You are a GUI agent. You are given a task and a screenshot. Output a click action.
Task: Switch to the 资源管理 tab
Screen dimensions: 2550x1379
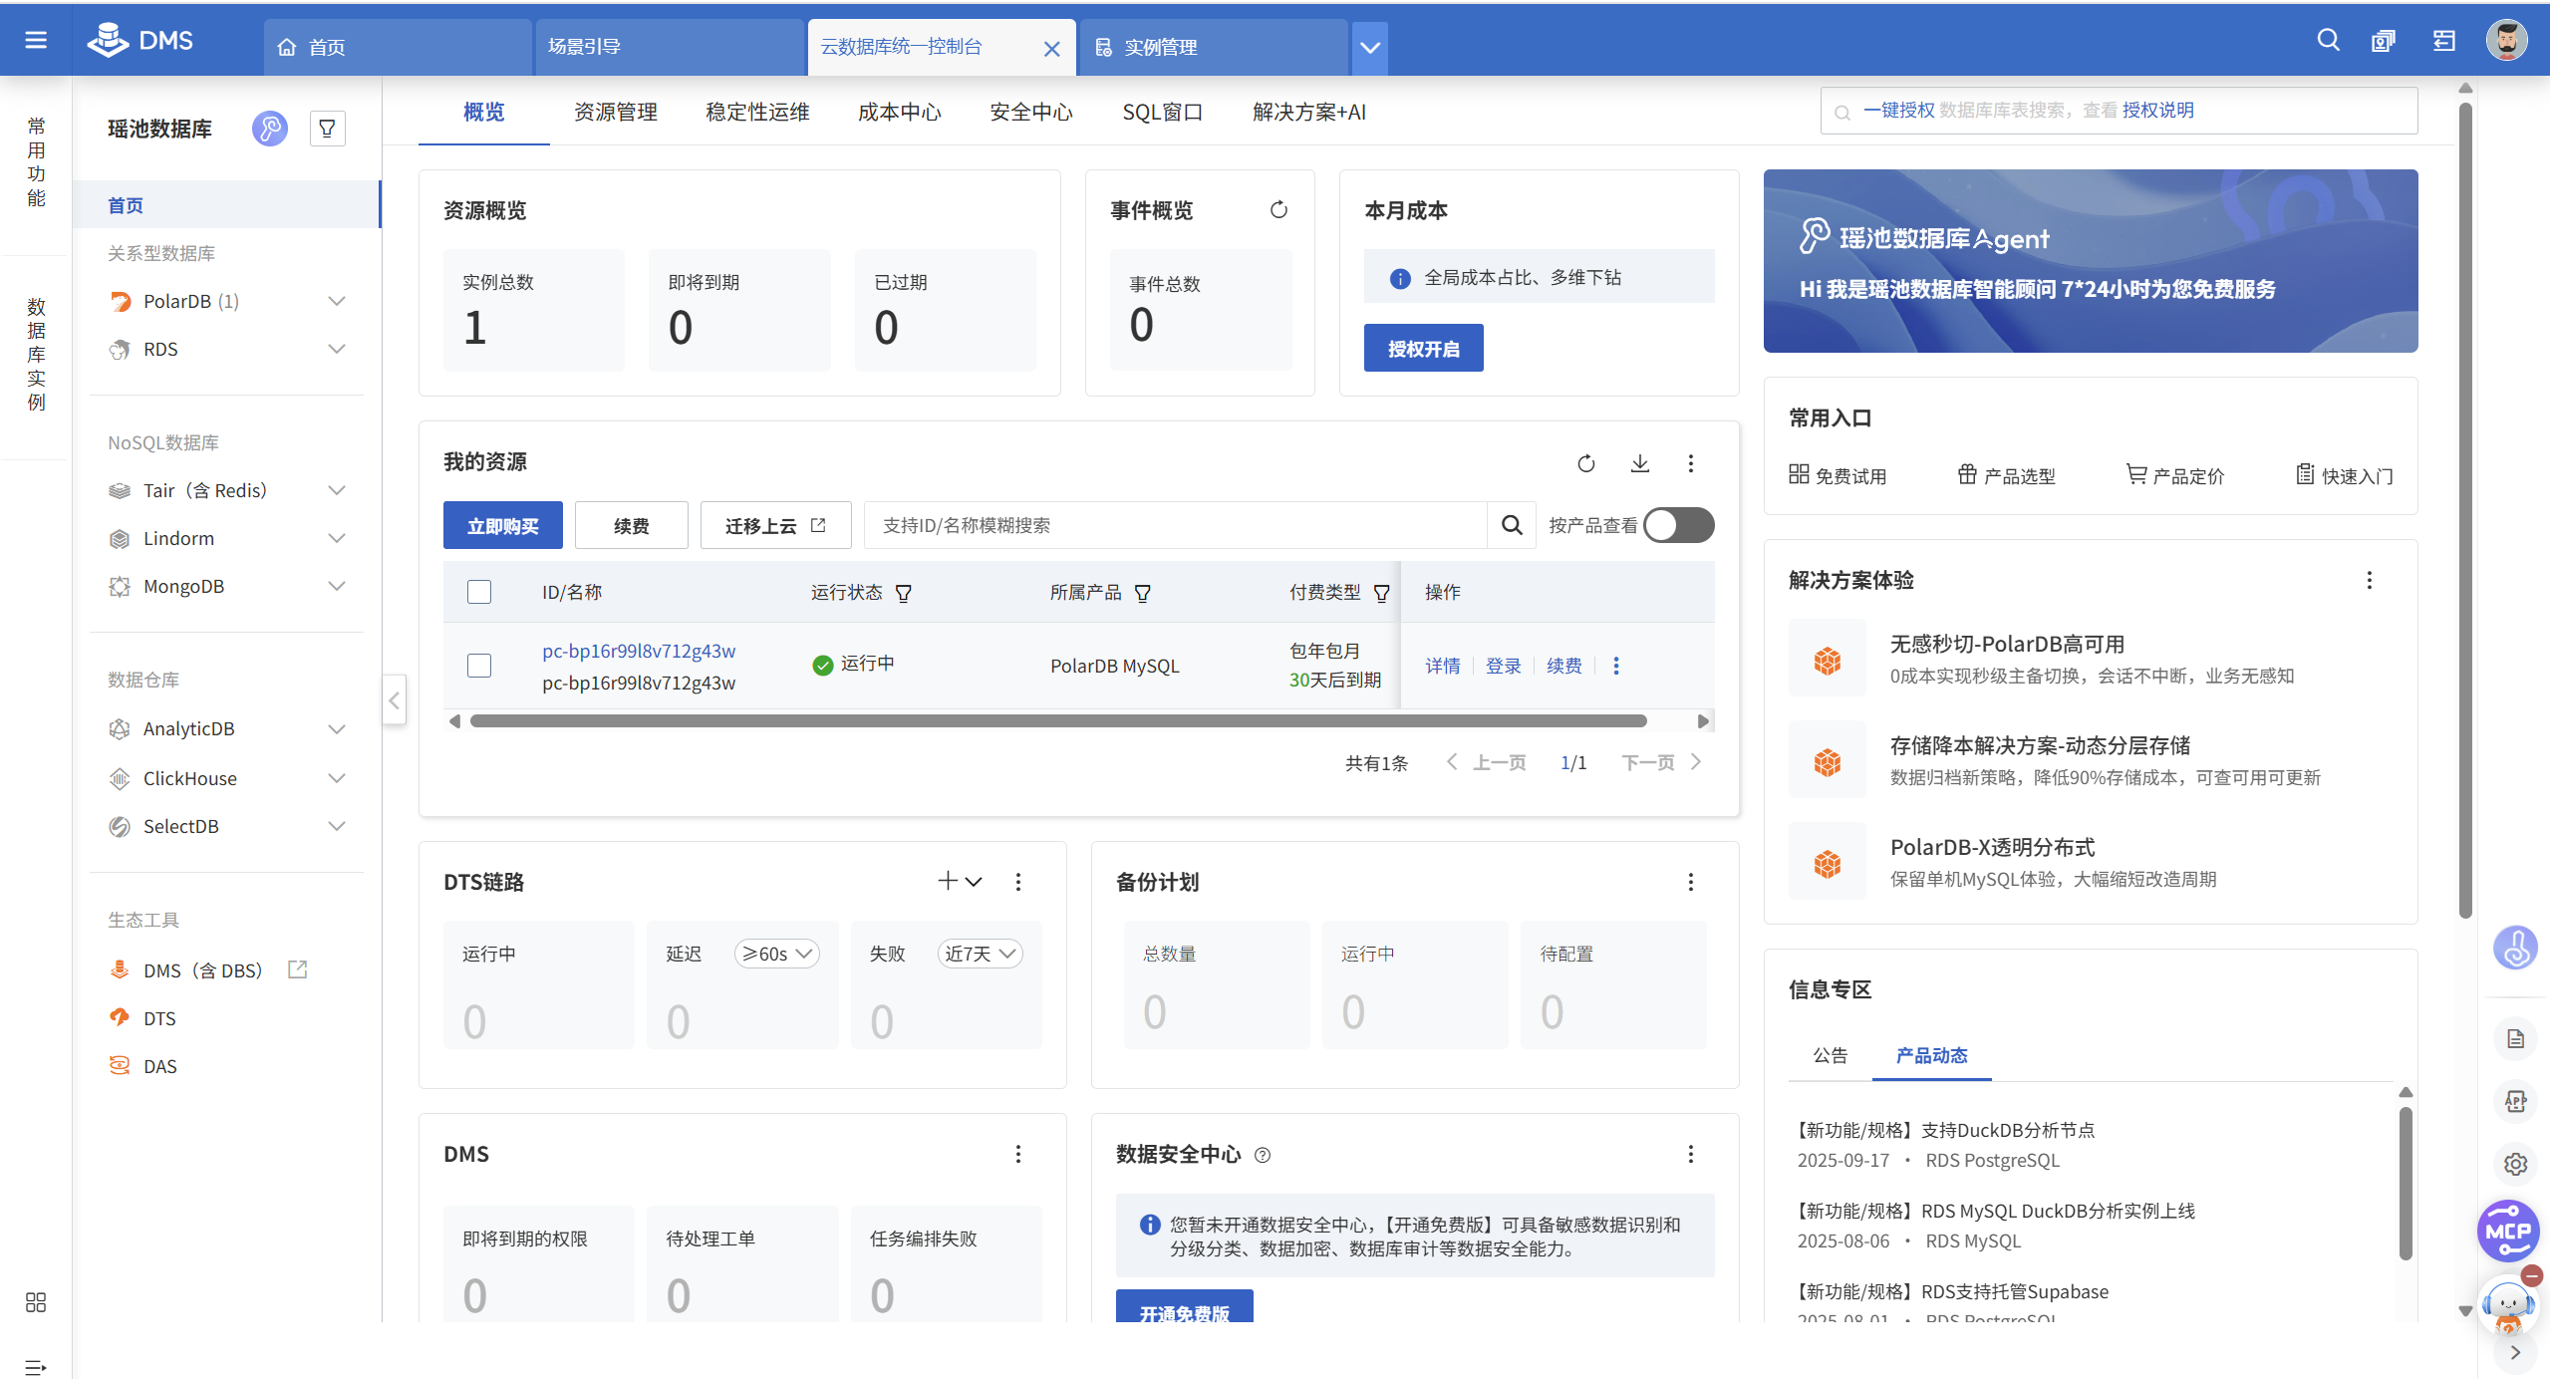(616, 112)
